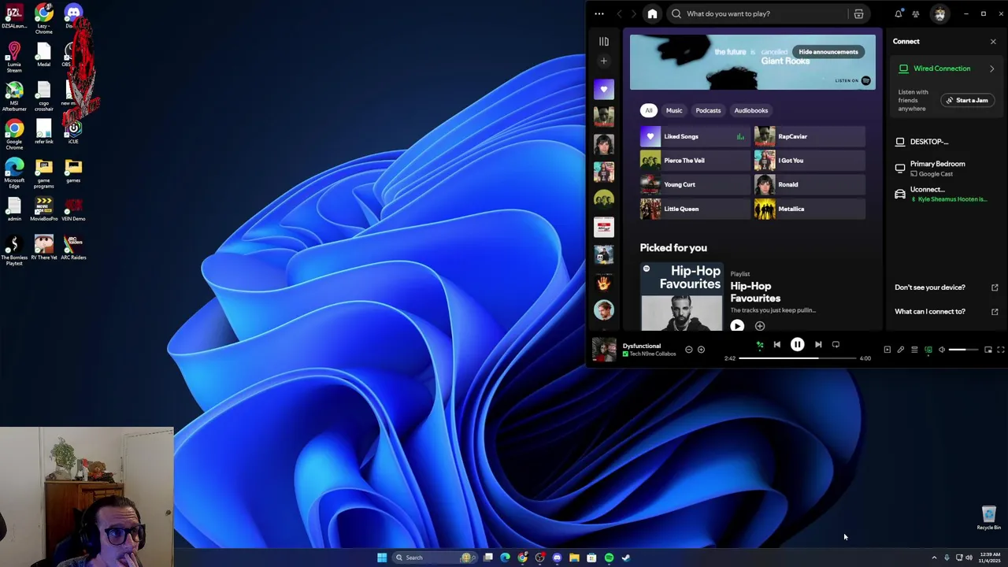Skip to next track

[x=818, y=344]
